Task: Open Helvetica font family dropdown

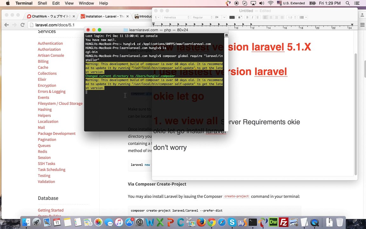Action: click(176, 17)
